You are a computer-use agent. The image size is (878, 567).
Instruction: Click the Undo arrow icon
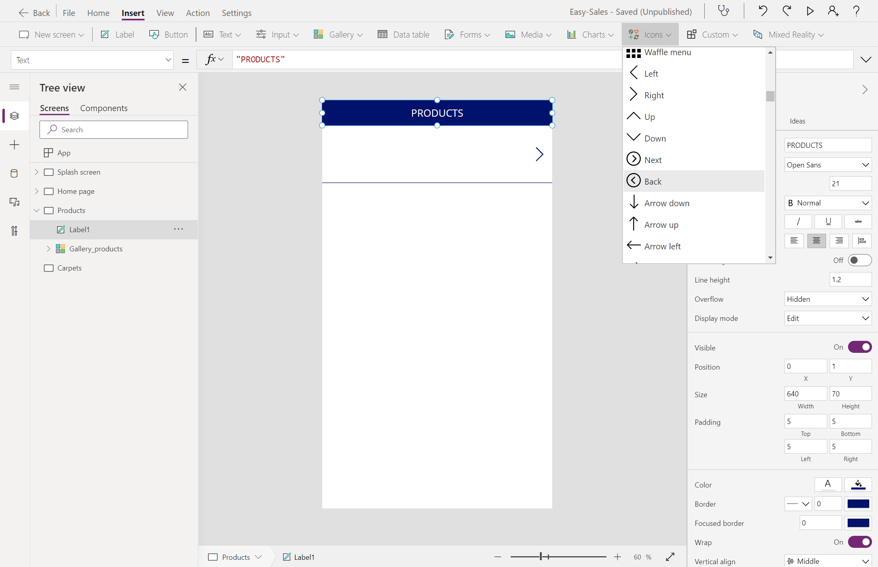pyautogui.click(x=763, y=11)
